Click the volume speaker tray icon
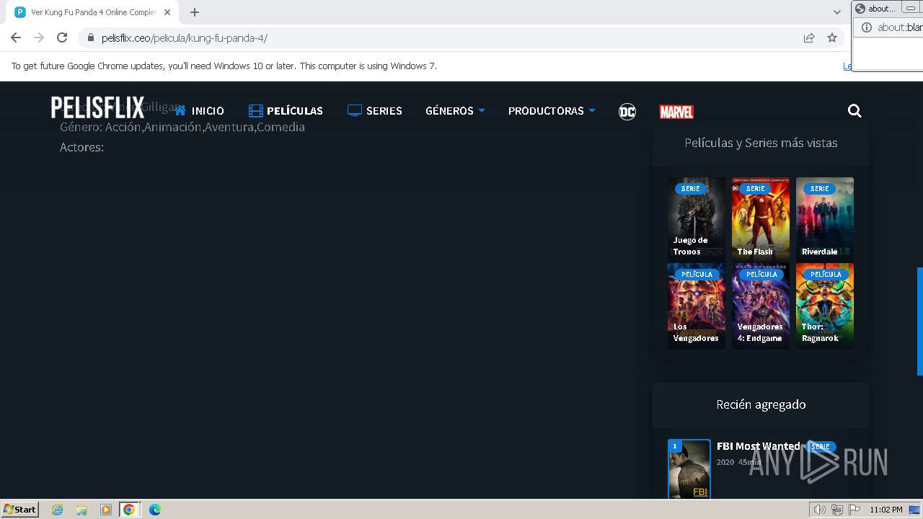The height and width of the screenshot is (519, 923). pyautogui.click(x=820, y=510)
